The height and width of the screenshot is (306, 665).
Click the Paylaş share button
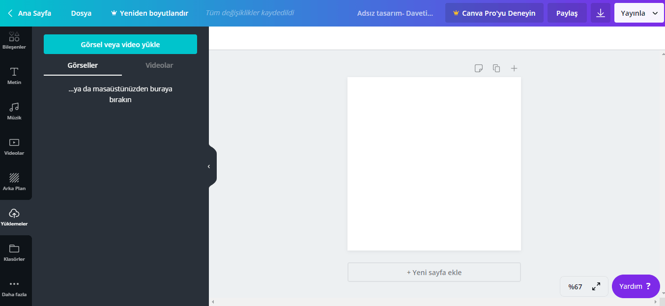tap(567, 13)
